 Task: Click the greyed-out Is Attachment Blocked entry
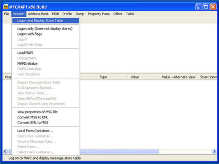(46, 88)
